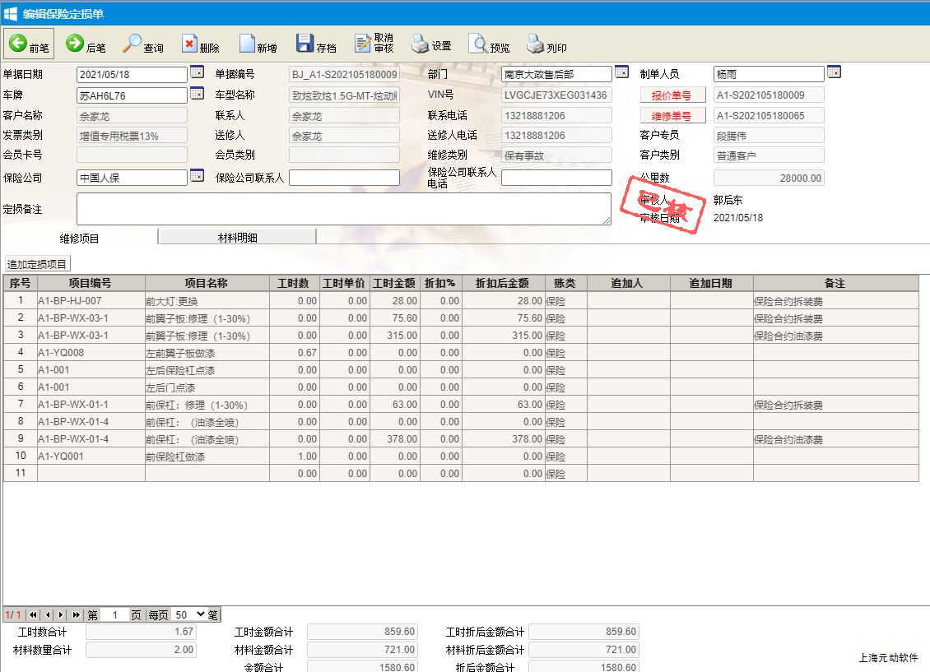Click the 删除 delete icon
Image resolution: width=930 pixels, height=672 pixels.
pos(200,44)
